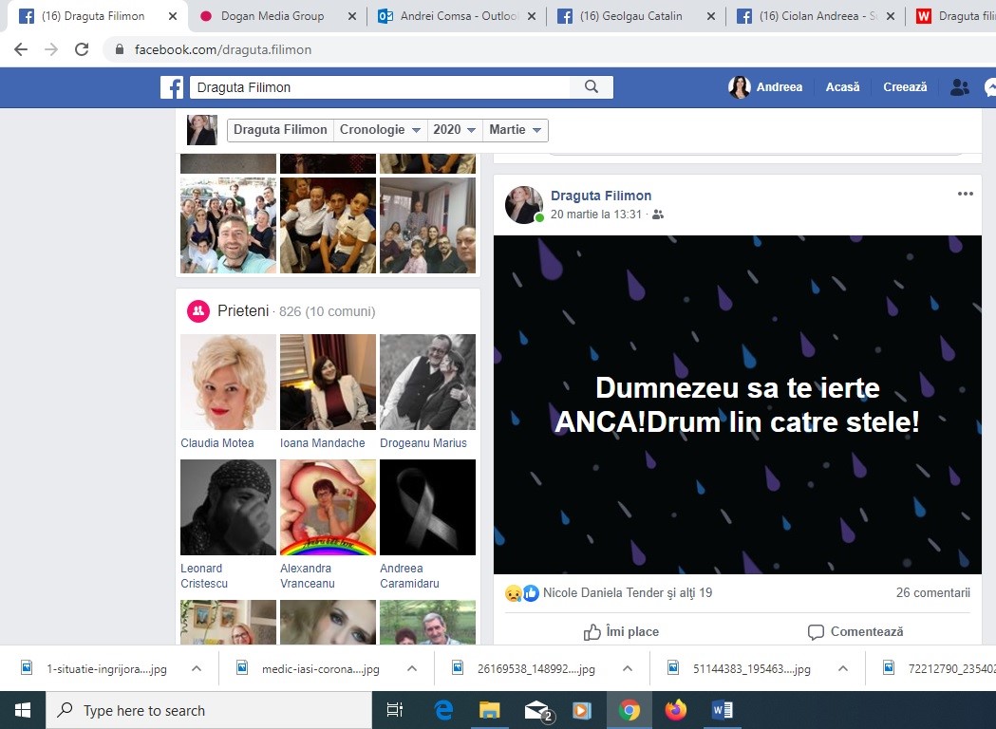The height and width of the screenshot is (729, 996).
Task: Open post options three-dot menu
Action: click(965, 194)
